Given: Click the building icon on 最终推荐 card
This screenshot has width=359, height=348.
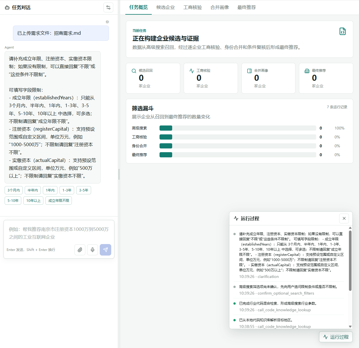Looking at the screenshot, I should (307, 71).
